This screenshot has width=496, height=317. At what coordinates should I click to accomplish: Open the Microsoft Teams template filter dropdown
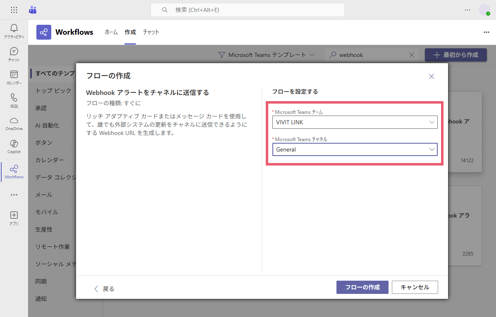tap(267, 55)
